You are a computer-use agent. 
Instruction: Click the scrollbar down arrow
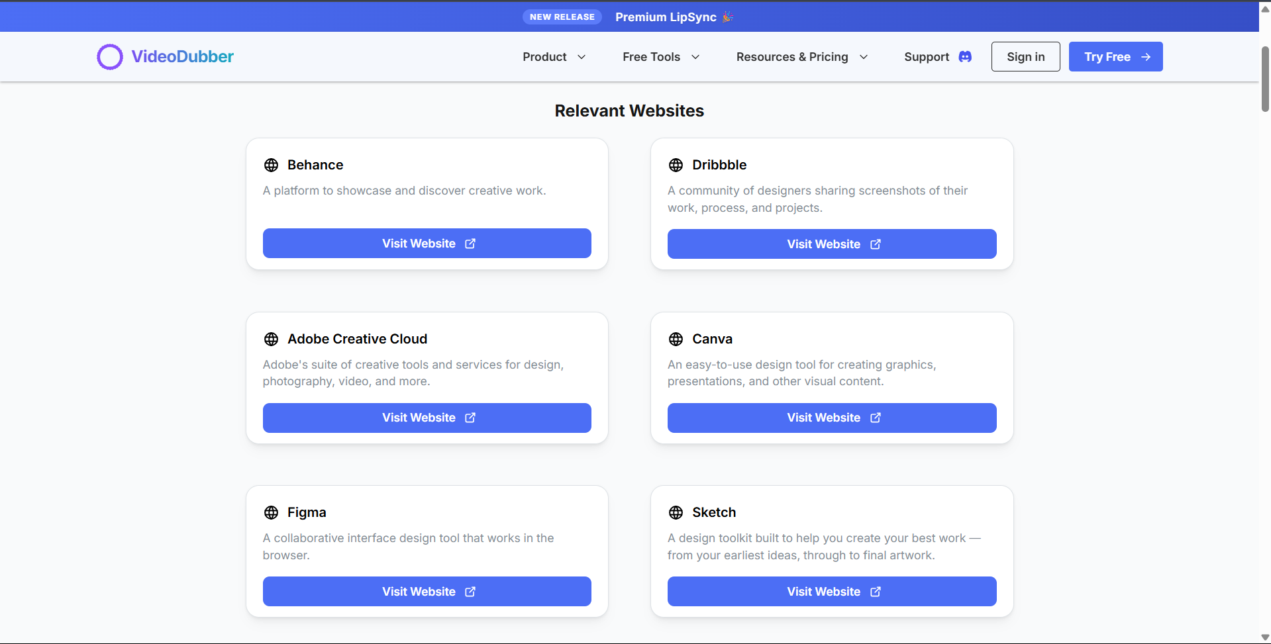[1265, 637]
